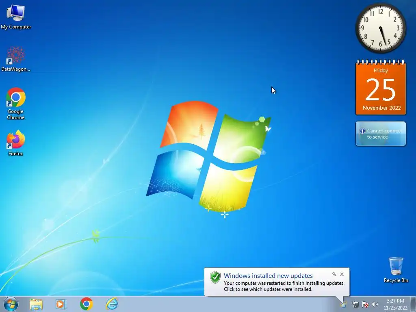Click the Show desktop button at taskbar end

[413, 304]
